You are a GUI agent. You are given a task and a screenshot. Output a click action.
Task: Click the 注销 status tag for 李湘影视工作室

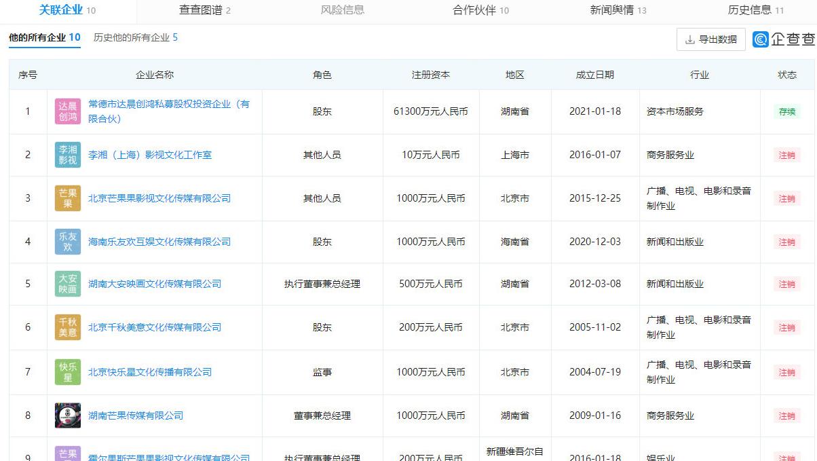click(787, 155)
